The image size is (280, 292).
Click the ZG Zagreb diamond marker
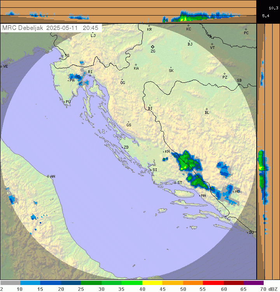pos(152,47)
